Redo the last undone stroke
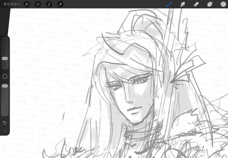Image resolution: width=228 pixels, height=158 pixels. click(5, 131)
